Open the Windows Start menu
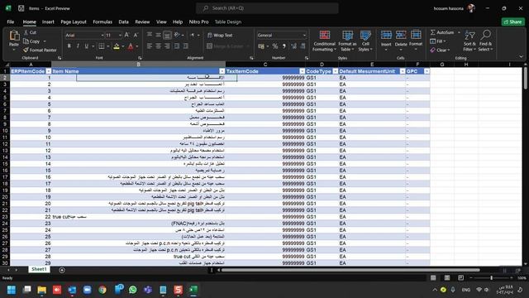 [12, 290]
